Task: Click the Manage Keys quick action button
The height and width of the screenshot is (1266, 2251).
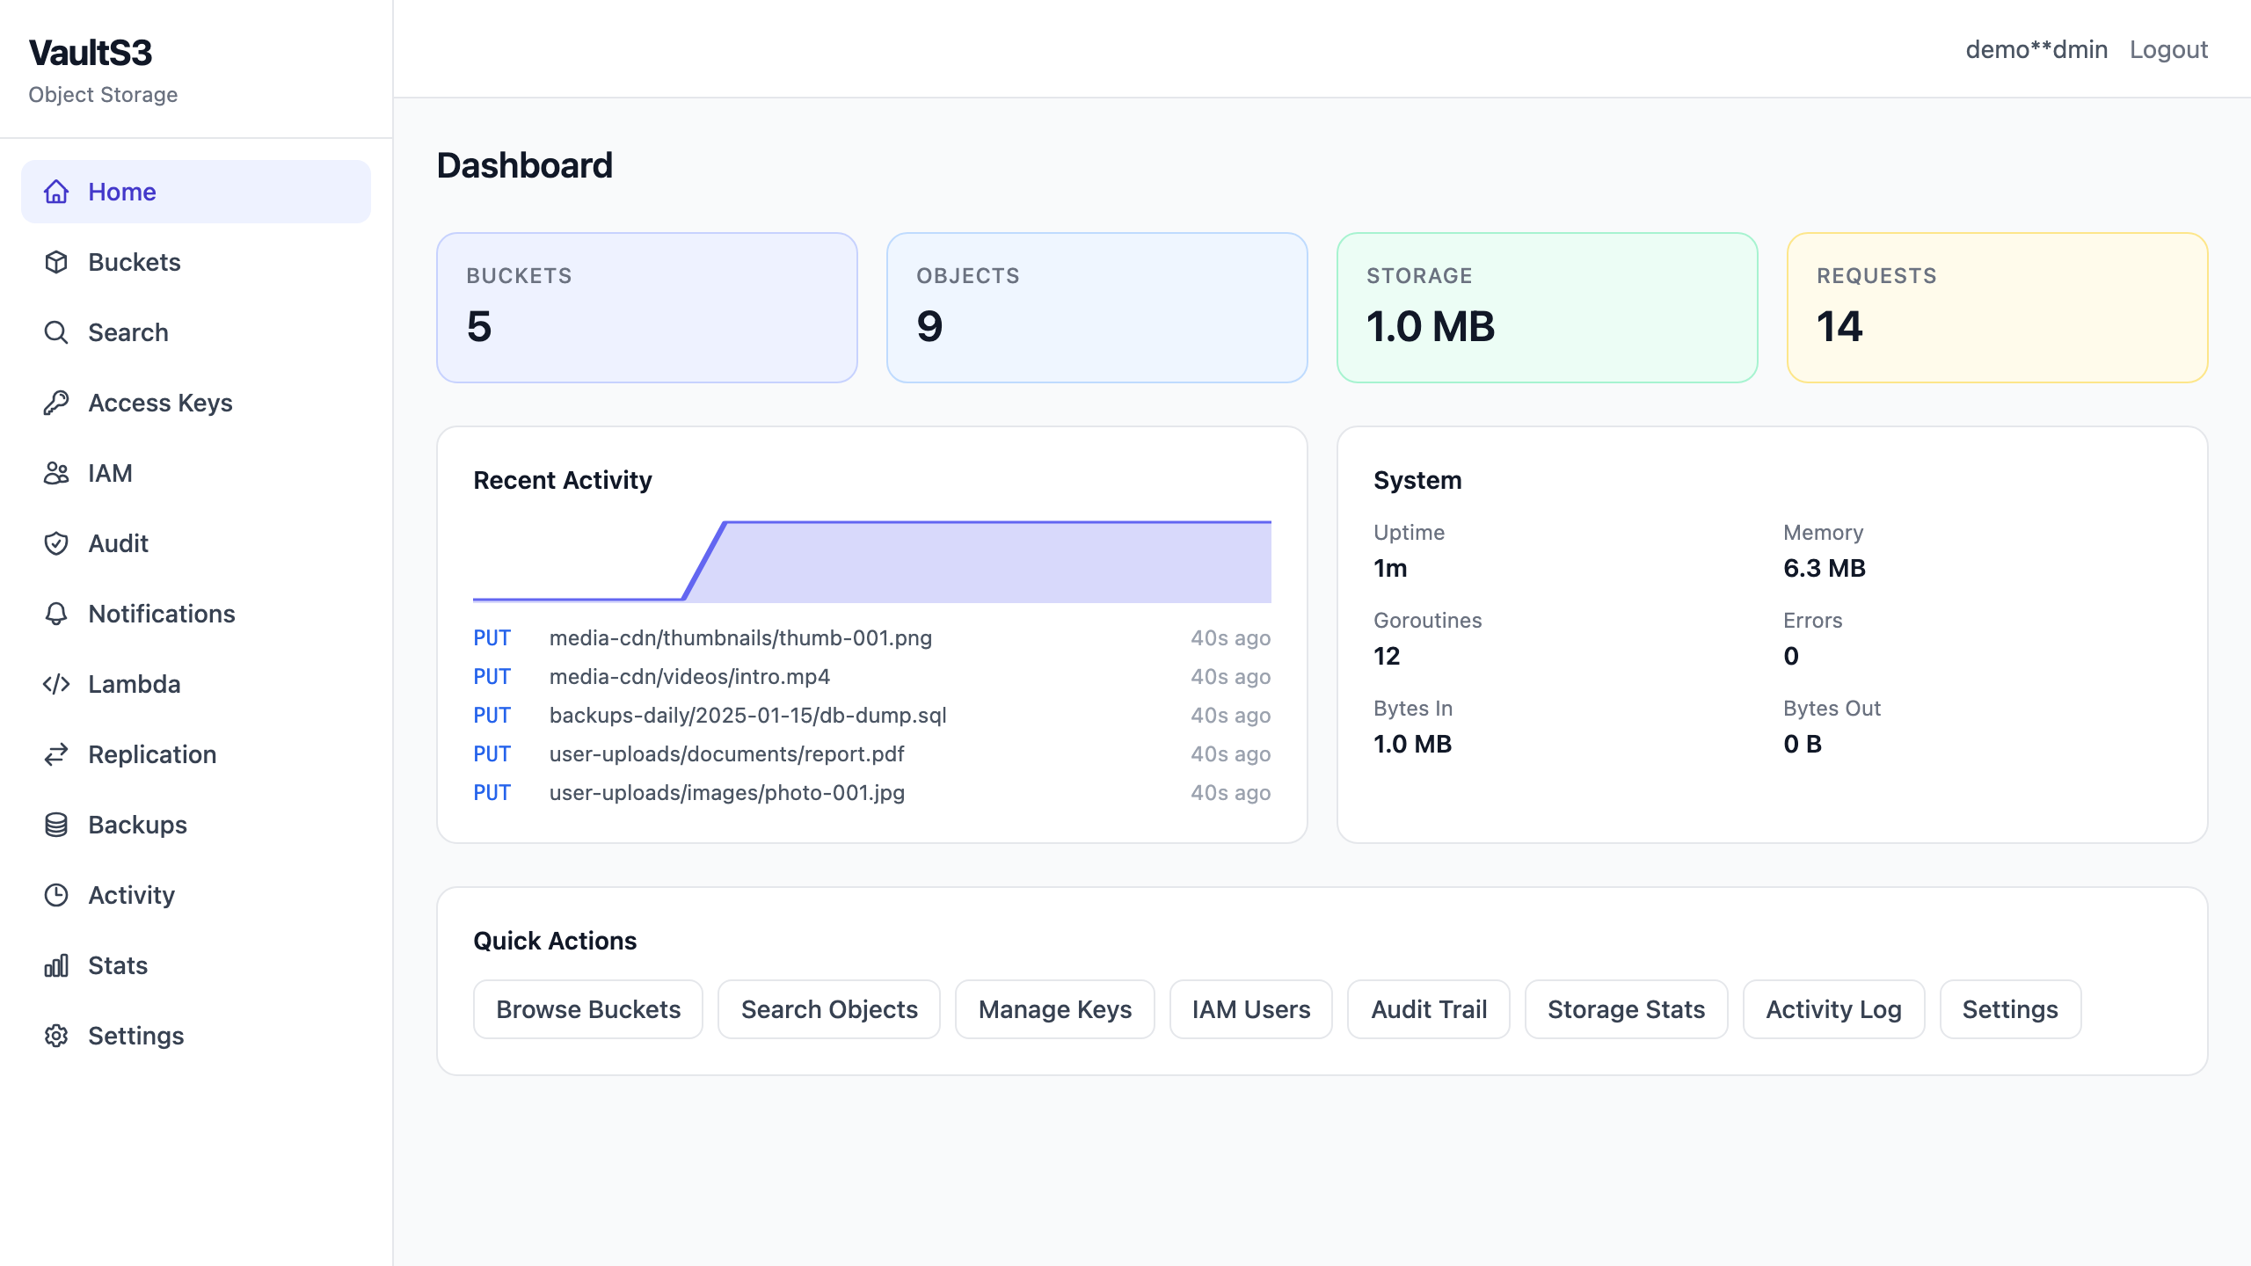Action: 1055,1009
